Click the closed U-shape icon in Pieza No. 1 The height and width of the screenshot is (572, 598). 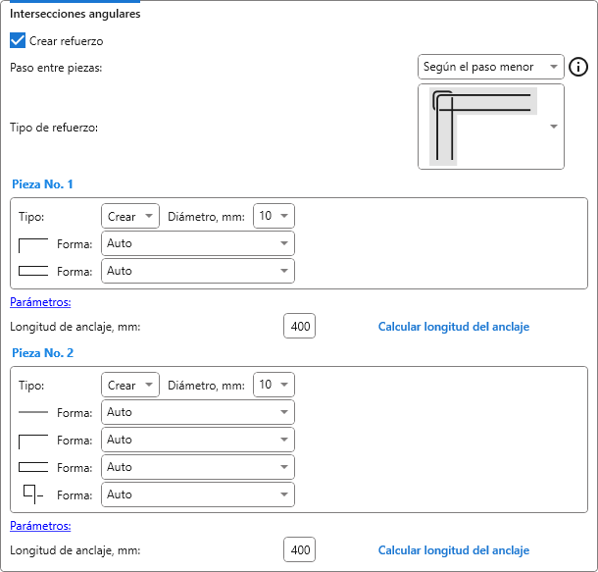33,271
